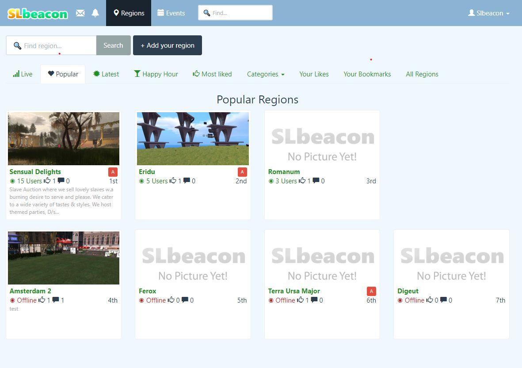Image resolution: width=522 pixels, height=368 pixels.
Task: Click thumbs-up icon on Eridu card
Action: (x=173, y=181)
